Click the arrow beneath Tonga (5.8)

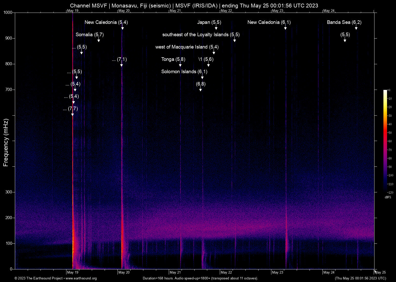[180, 65]
